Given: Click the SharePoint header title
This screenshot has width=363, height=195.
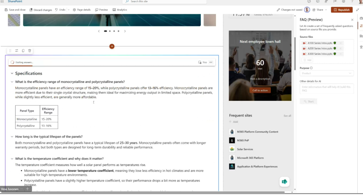Looking at the screenshot, I should (x=15, y=1).
